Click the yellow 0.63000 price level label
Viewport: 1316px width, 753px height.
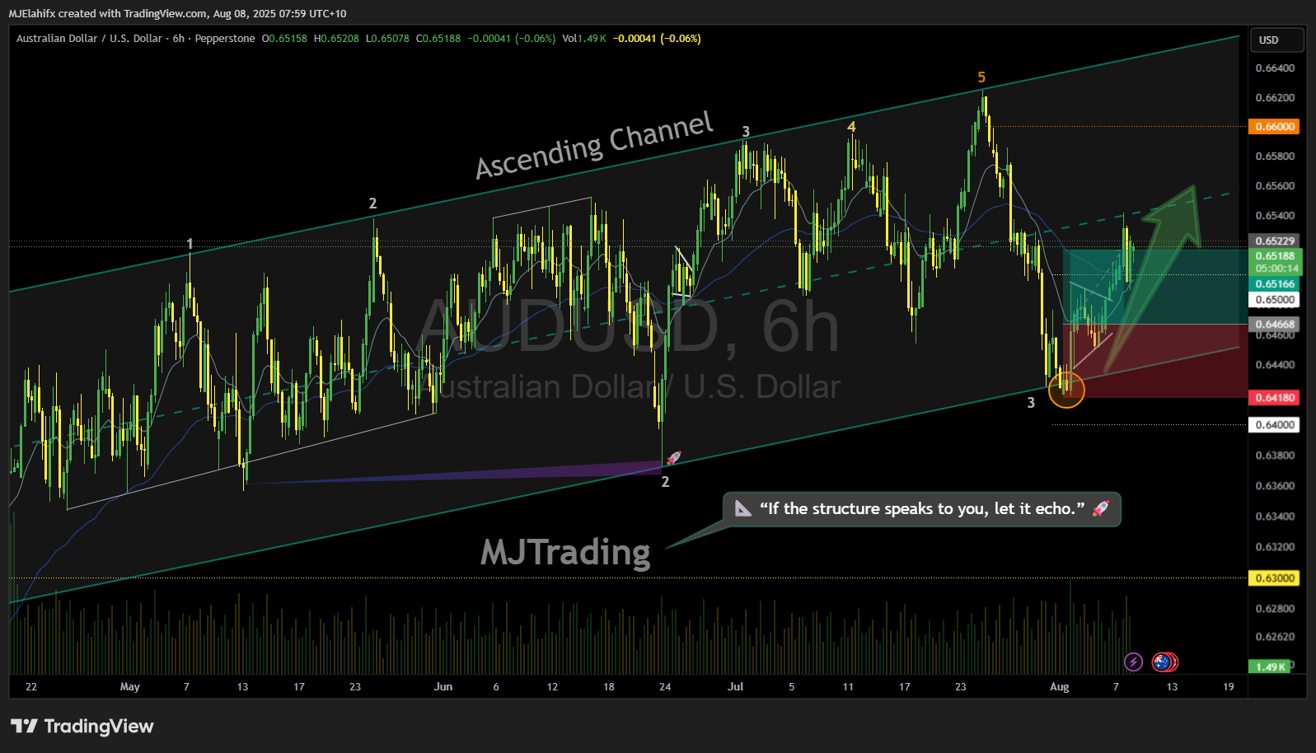(1275, 578)
